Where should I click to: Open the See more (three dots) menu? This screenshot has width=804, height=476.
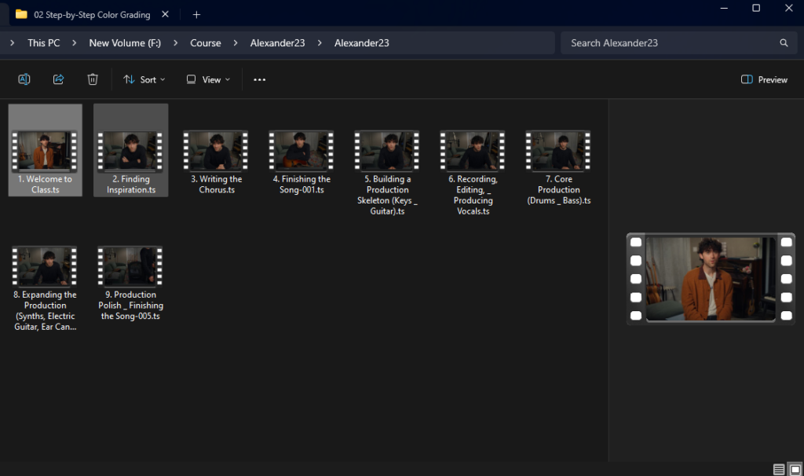260,79
